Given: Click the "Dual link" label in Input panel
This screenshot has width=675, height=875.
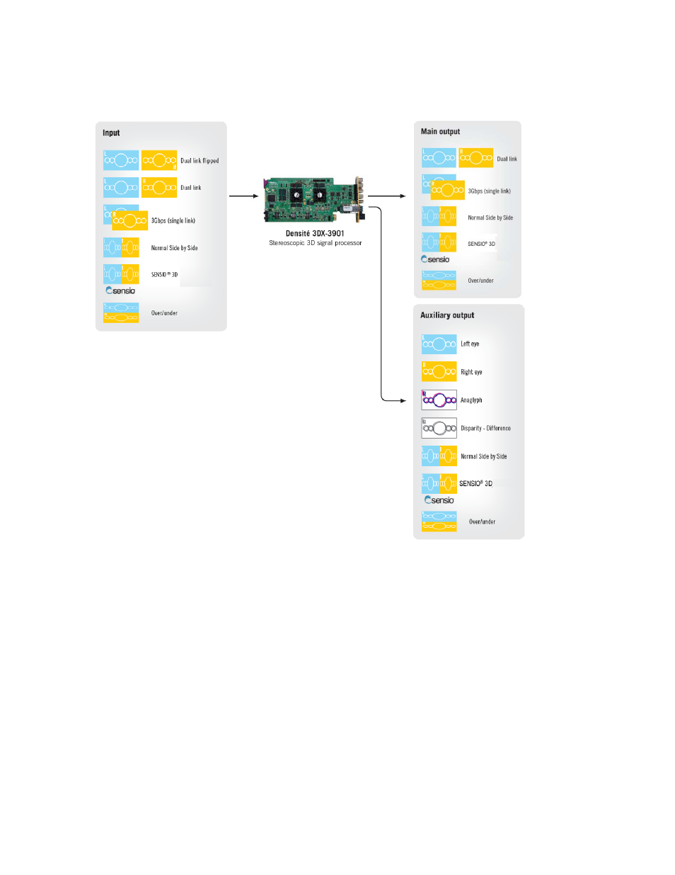Looking at the screenshot, I should [x=191, y=188].
